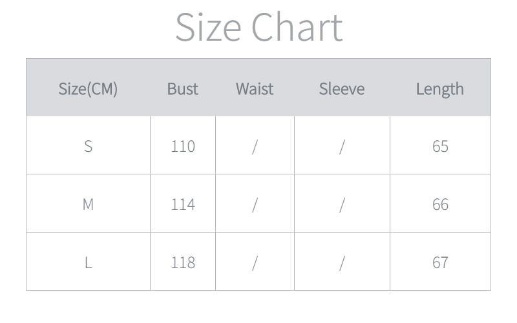Click the Waist column header
Viewport: 517px width, 323px height.
(x=255, y=89)
